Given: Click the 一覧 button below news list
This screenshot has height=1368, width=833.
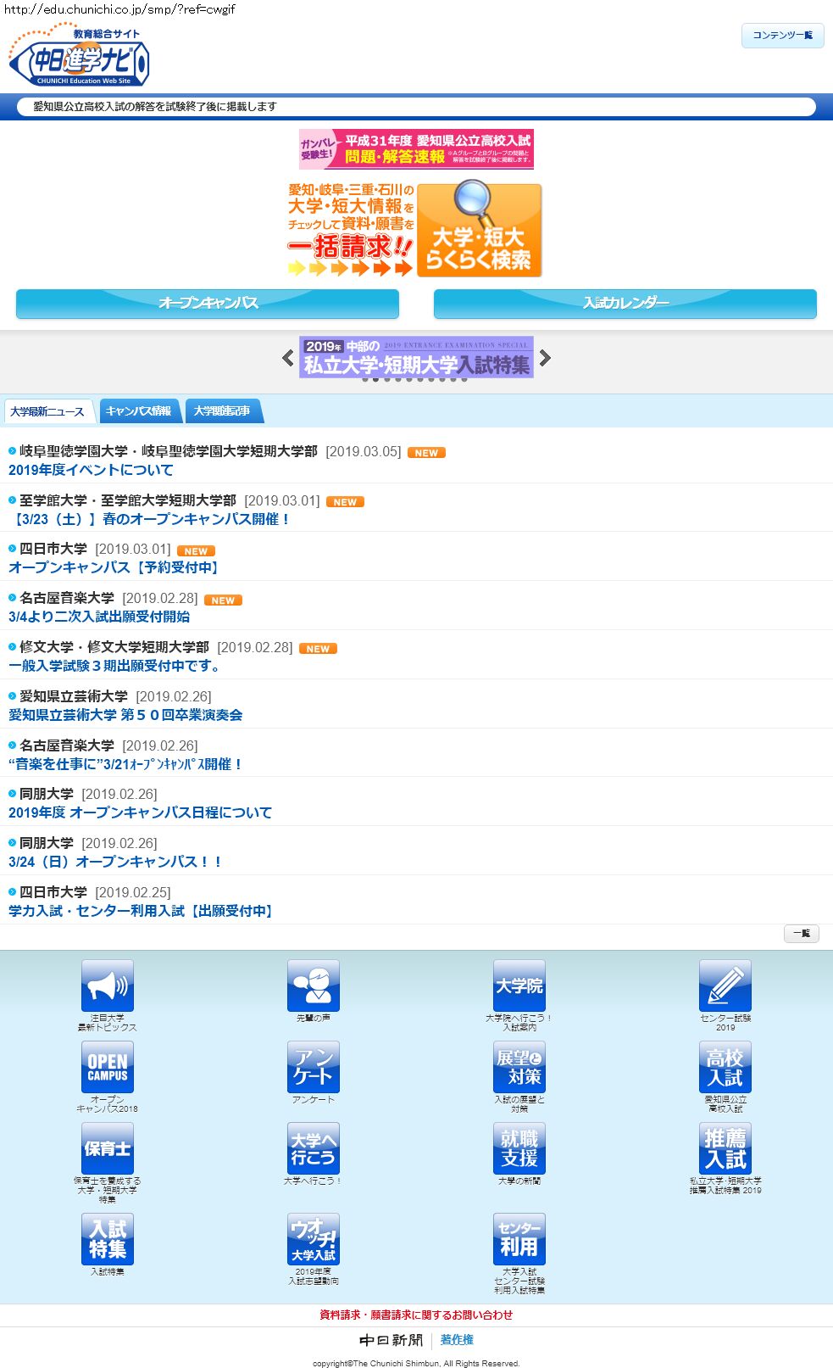Looking at the screenshot, I should coord(801,934).
